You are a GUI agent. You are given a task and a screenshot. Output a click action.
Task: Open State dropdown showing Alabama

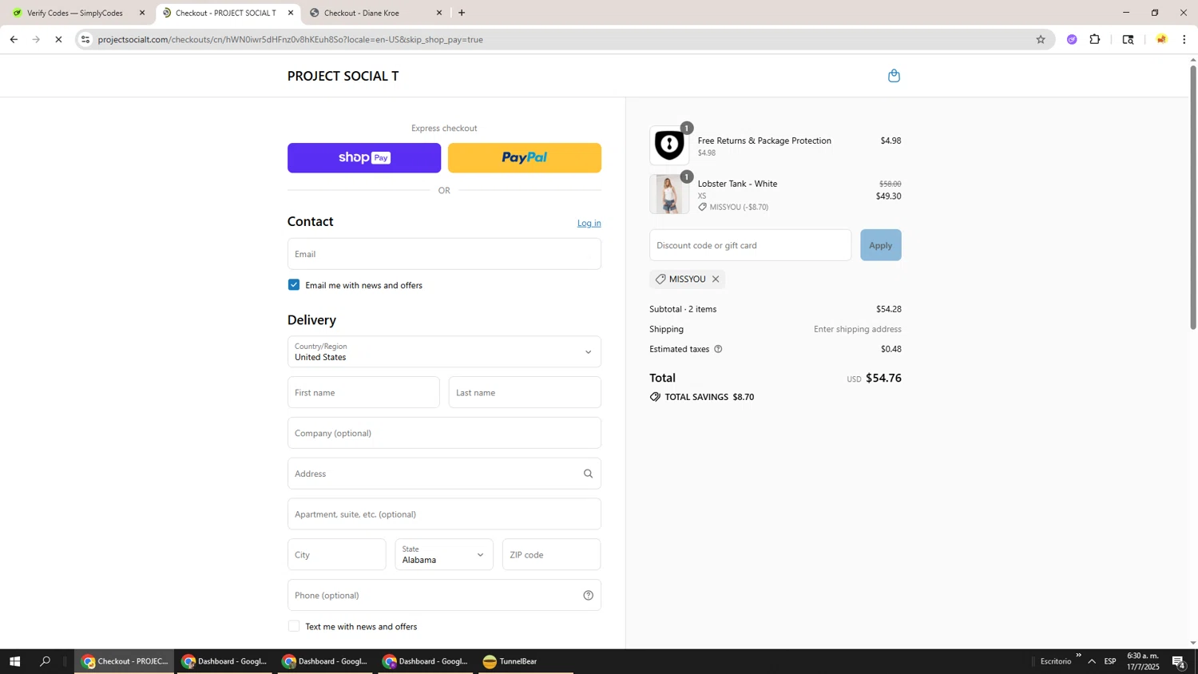pyautogui.click(x=444, y=555)
